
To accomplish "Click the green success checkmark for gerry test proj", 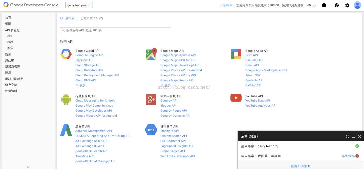I will pyautogui.click(x=357, y=146).
